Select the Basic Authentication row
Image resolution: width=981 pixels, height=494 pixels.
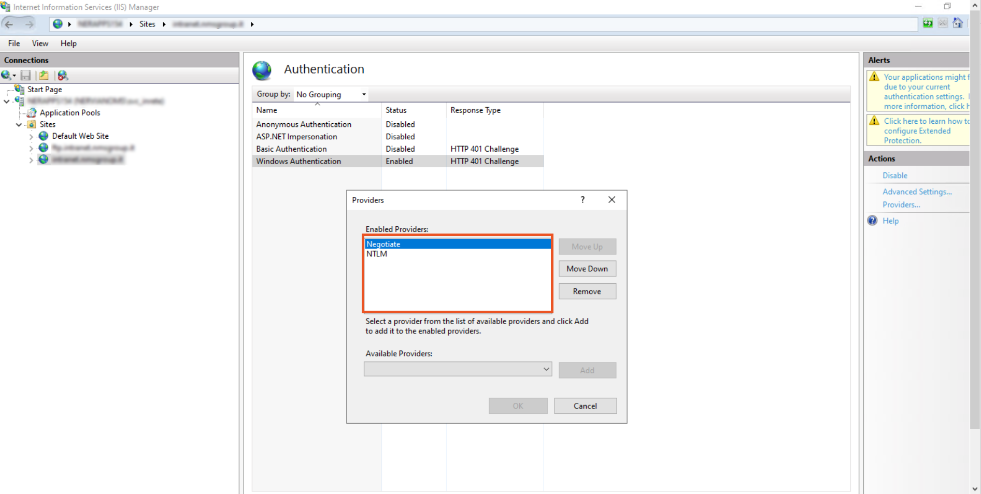coord(397,149)
